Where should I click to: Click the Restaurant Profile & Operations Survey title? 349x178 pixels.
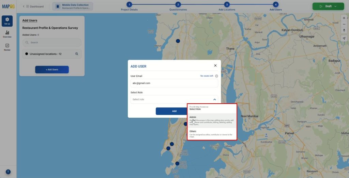pos(50,28)
